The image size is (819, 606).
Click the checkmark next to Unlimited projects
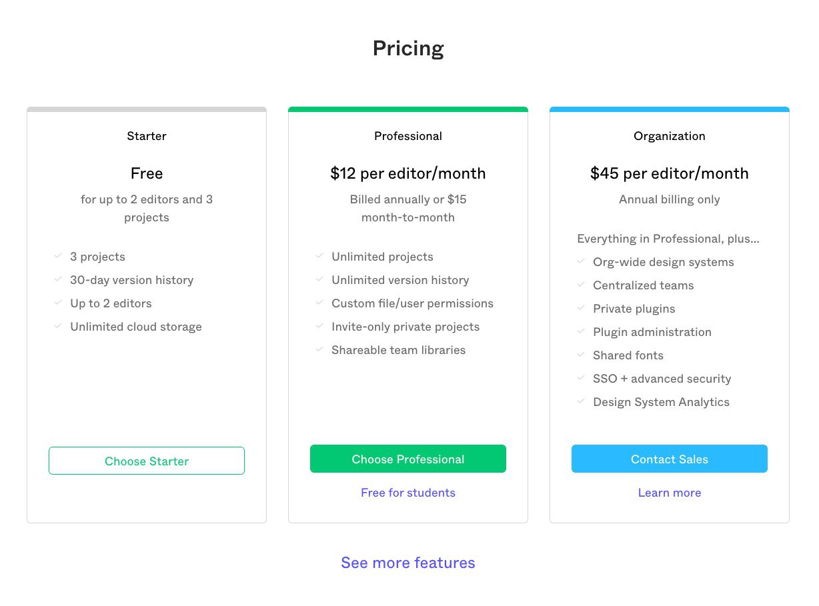tap(319, 256)
